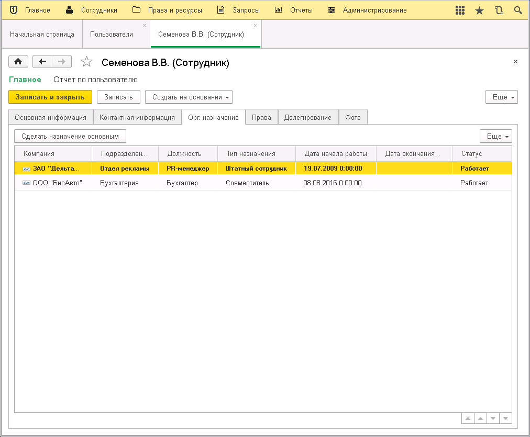Open the sections grid menu icon
Image resolution: width=530 pixels, height=437 pixels.
pyautogui.click(x=460, y=10)
